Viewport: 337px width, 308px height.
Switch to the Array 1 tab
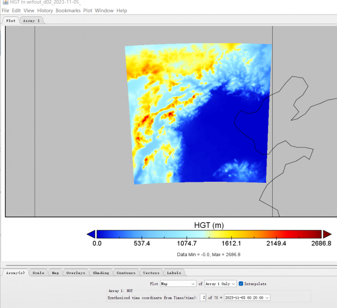pos(32,21)
